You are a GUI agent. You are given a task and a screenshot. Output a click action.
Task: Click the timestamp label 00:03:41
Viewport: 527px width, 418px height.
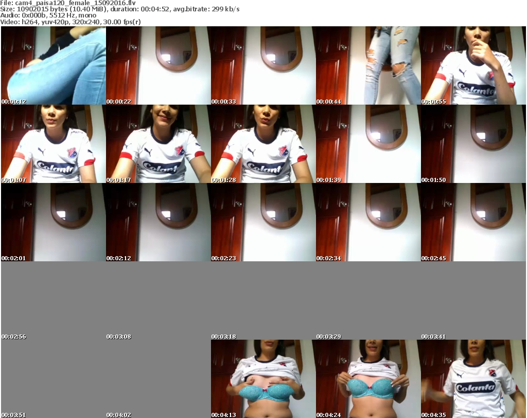[433, 337]
